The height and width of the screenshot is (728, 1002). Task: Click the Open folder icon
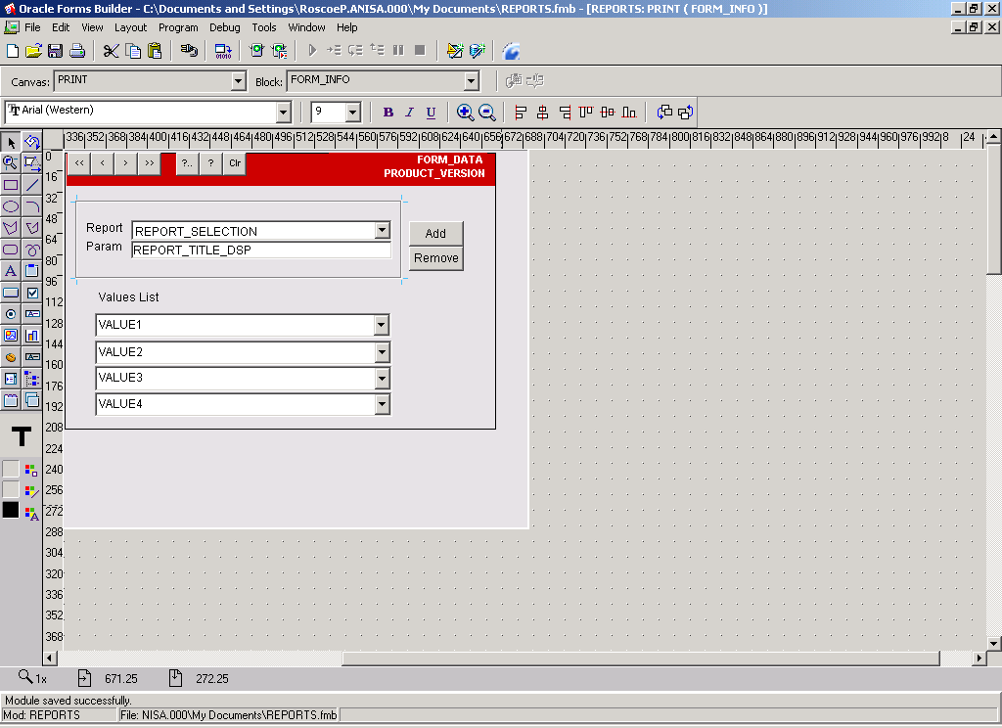[x=33, y=51]
